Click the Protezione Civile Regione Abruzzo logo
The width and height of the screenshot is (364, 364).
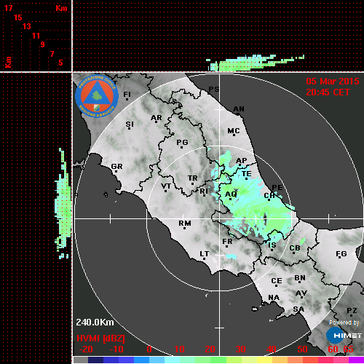[x=97, y=96]
